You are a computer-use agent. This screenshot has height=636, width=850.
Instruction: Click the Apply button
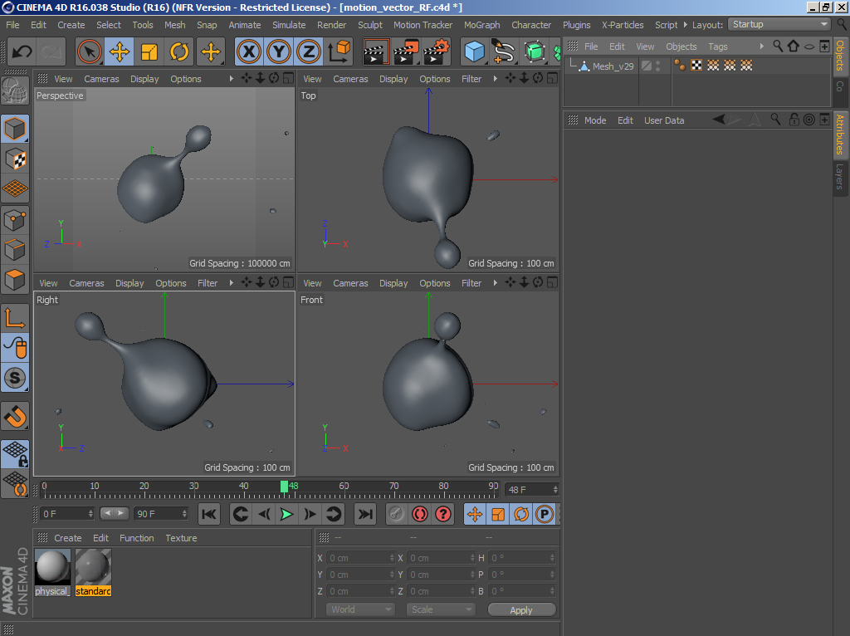click(521, 609)
